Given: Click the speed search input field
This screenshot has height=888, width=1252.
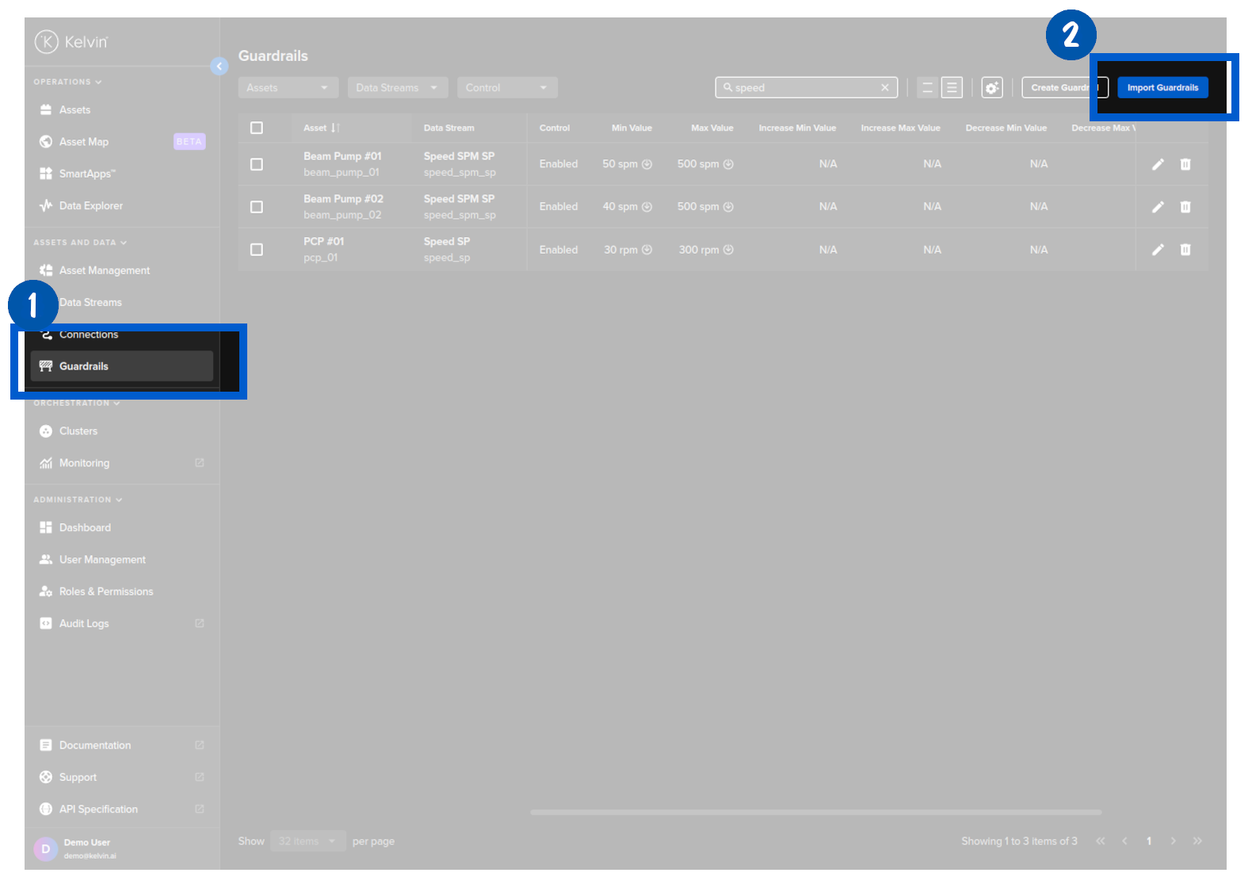Looking at the screenshot, I should coord(804,88).
